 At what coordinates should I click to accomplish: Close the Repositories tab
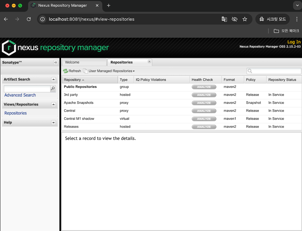(149, 62)
